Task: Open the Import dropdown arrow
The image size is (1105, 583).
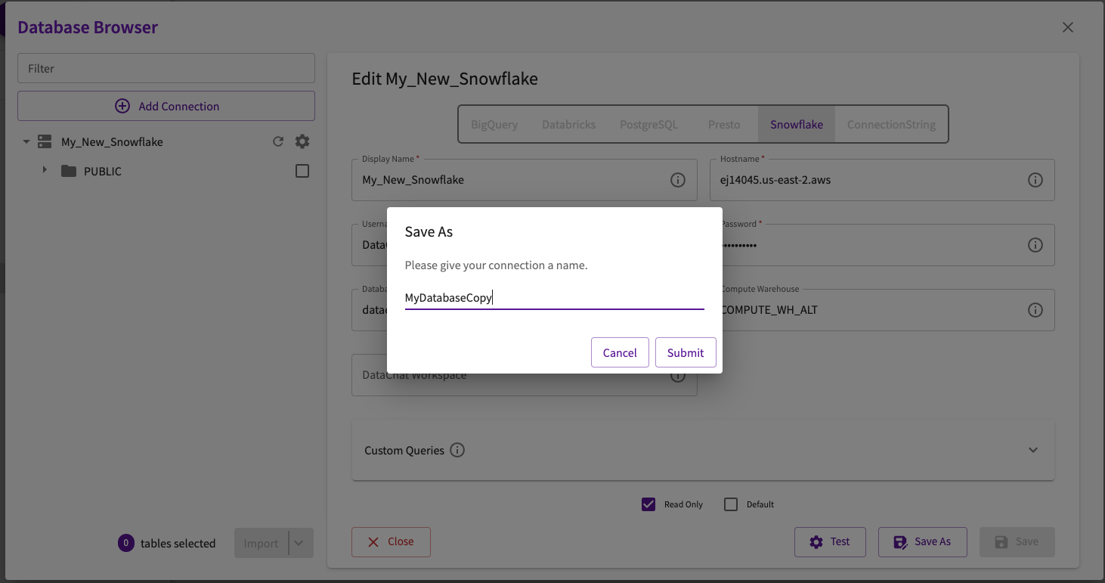Action: click(299, 543)
